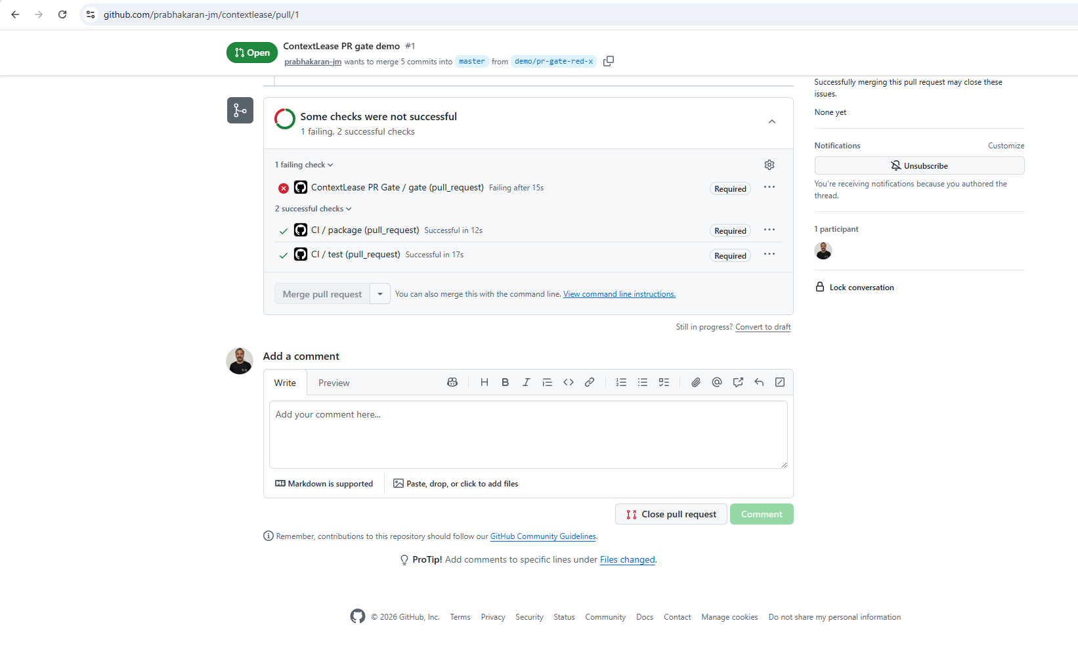The height and width of the screenshot is (646, 1078).
Task: Open options for ContextLease PR Gate check
Action: click(x=769, y=188)
